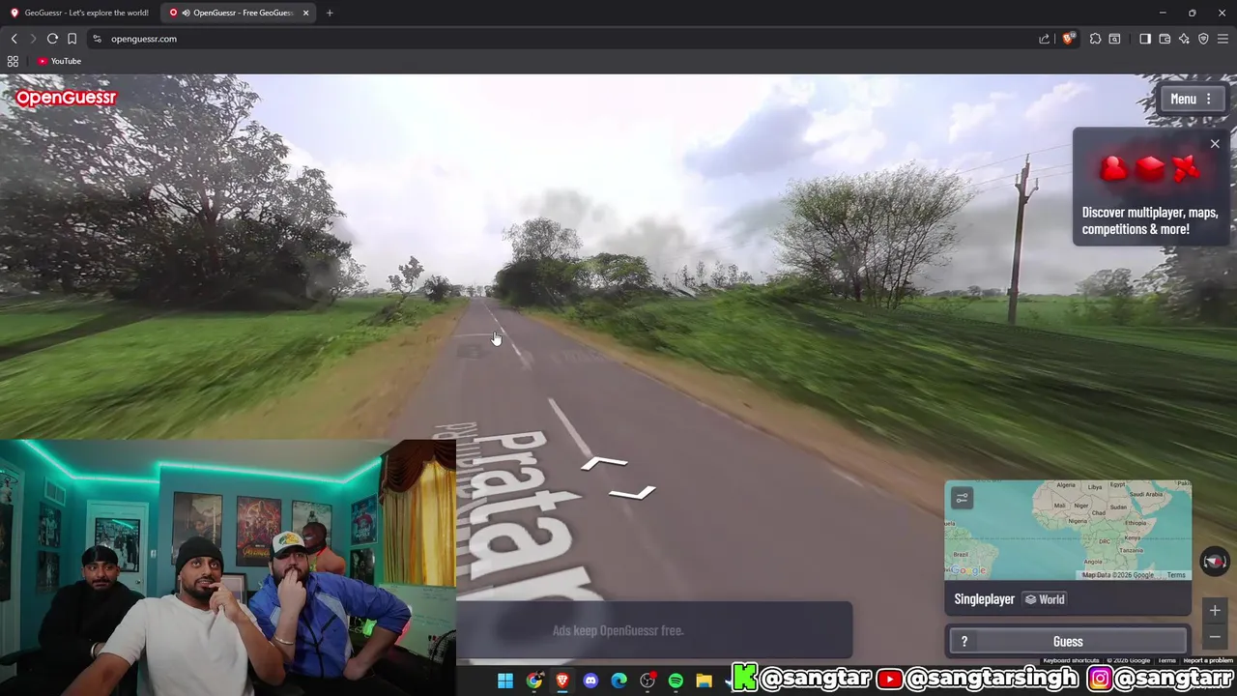Click forward navigation arrow on the road
This screenshot has width=1237, height=696.
click(x=605, y=464)
